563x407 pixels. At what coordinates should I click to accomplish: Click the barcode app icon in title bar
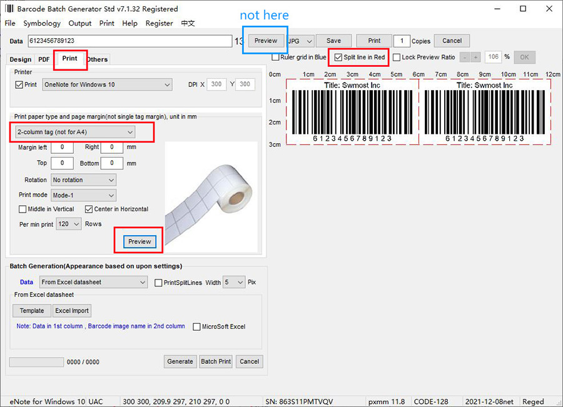pos(9,9)
